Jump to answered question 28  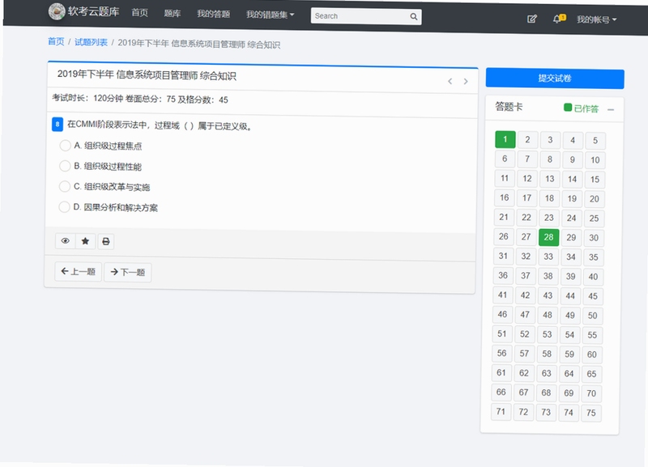(549, 237)
